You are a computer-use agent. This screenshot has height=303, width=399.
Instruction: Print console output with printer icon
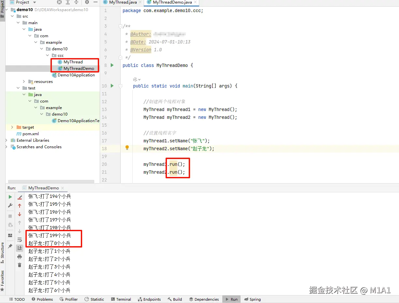tap(20, 257)
